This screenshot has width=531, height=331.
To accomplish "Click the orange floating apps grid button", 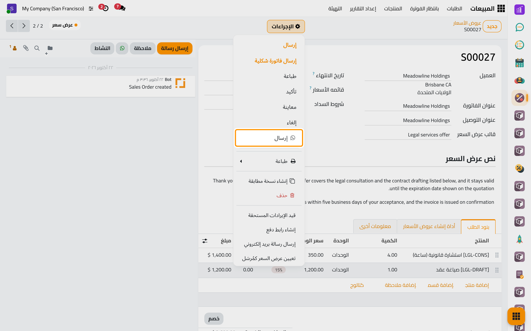I will click(516, 316).
